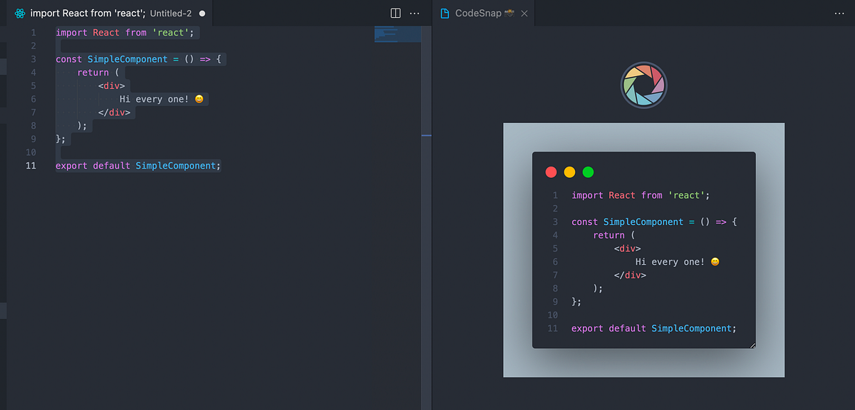Close the CodeSnap tab with its X
Image resolution: width=855 pixels, height=410 pixels.
524,13
